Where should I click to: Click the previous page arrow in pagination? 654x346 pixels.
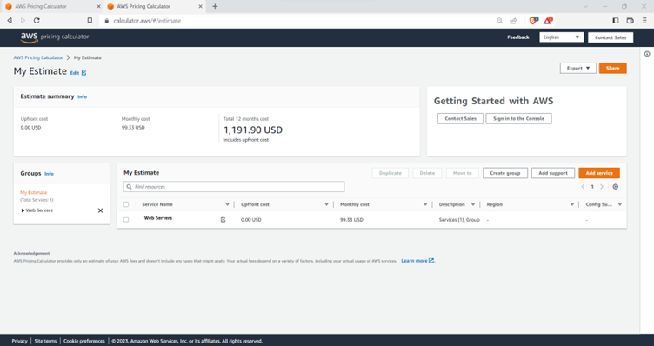coord(583,187)
